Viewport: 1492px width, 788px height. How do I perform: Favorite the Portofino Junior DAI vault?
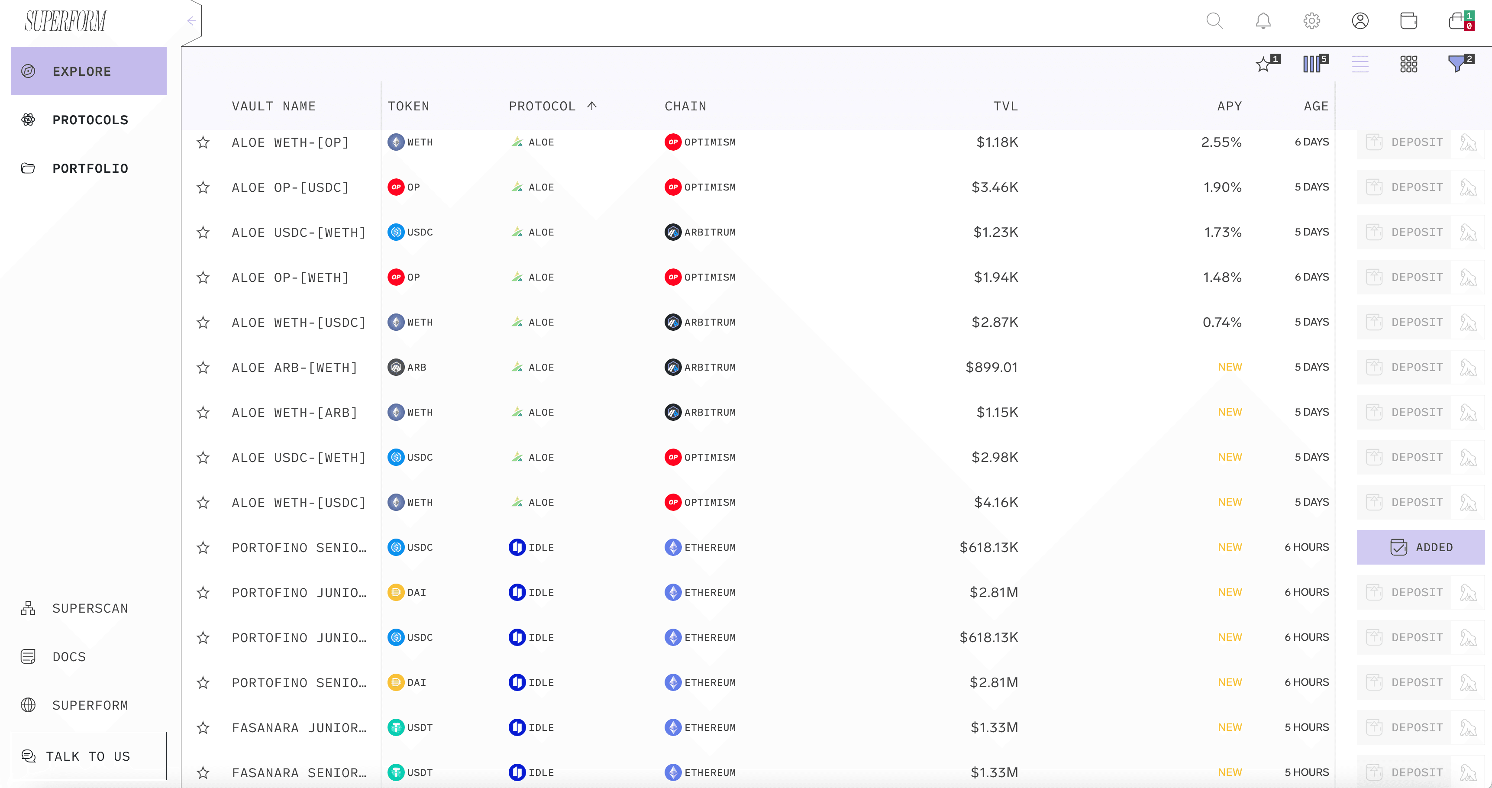tap(203, 593)
